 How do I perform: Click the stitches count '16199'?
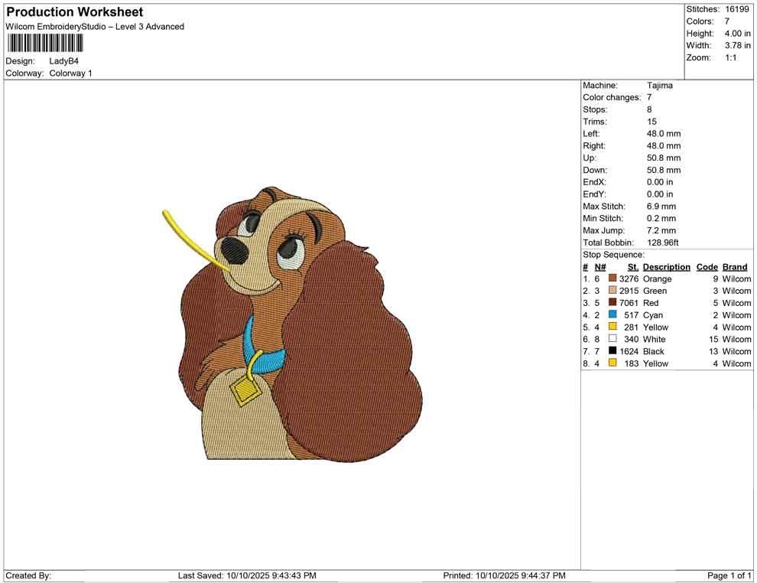[736, 9]
